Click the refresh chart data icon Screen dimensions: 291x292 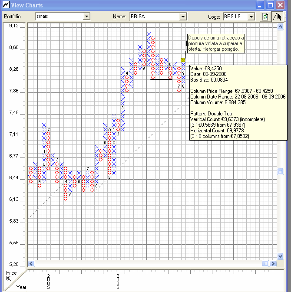[x=265, y=17]
